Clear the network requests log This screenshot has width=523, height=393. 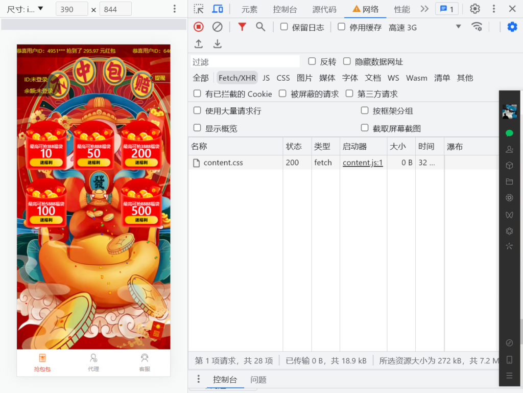(x=217, y=27)
